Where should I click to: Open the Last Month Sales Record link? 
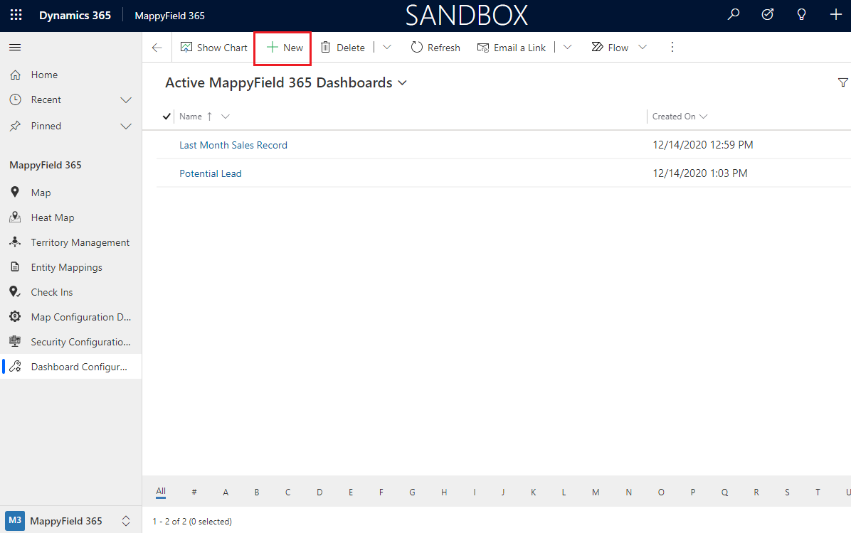point(233,145)
